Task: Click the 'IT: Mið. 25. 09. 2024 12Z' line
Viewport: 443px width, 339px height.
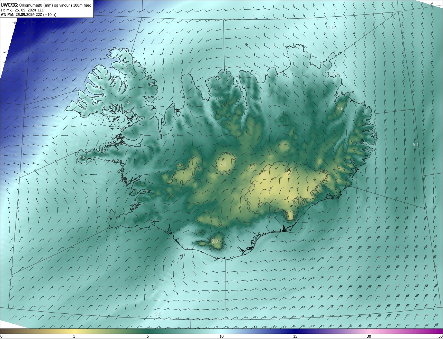Action: pos(22,10)
